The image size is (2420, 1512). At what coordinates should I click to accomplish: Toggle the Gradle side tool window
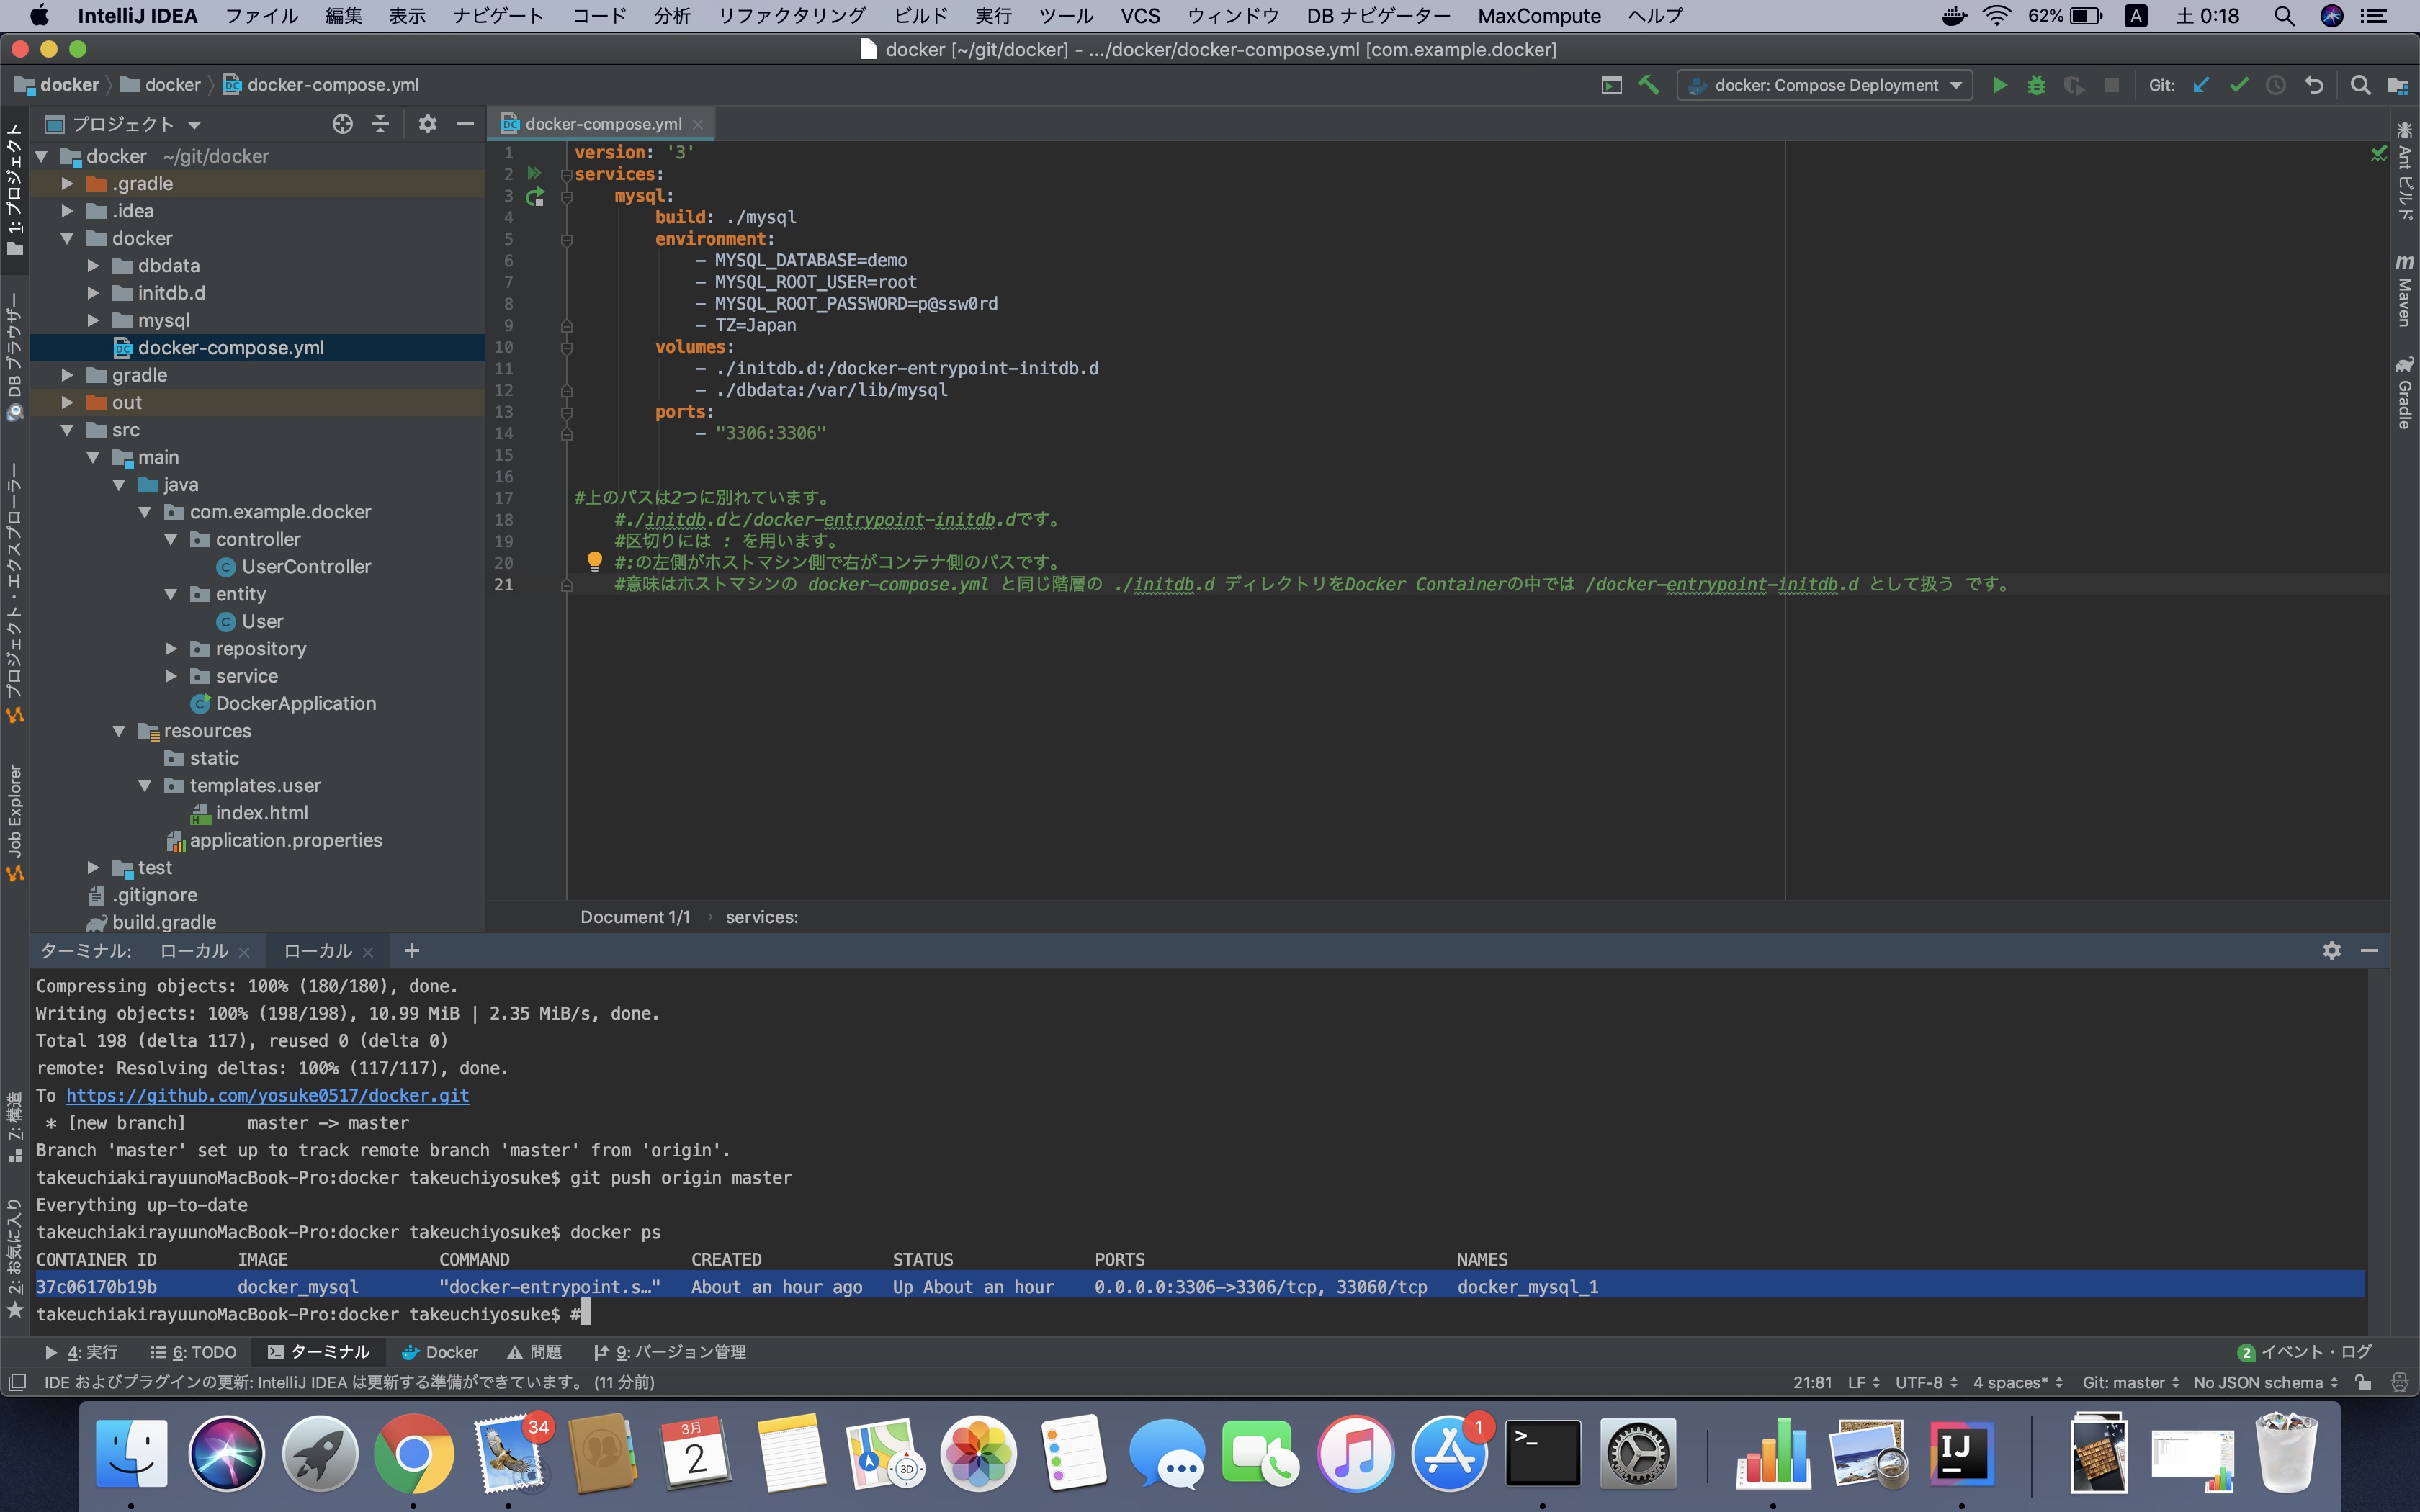coord(2404,393)
